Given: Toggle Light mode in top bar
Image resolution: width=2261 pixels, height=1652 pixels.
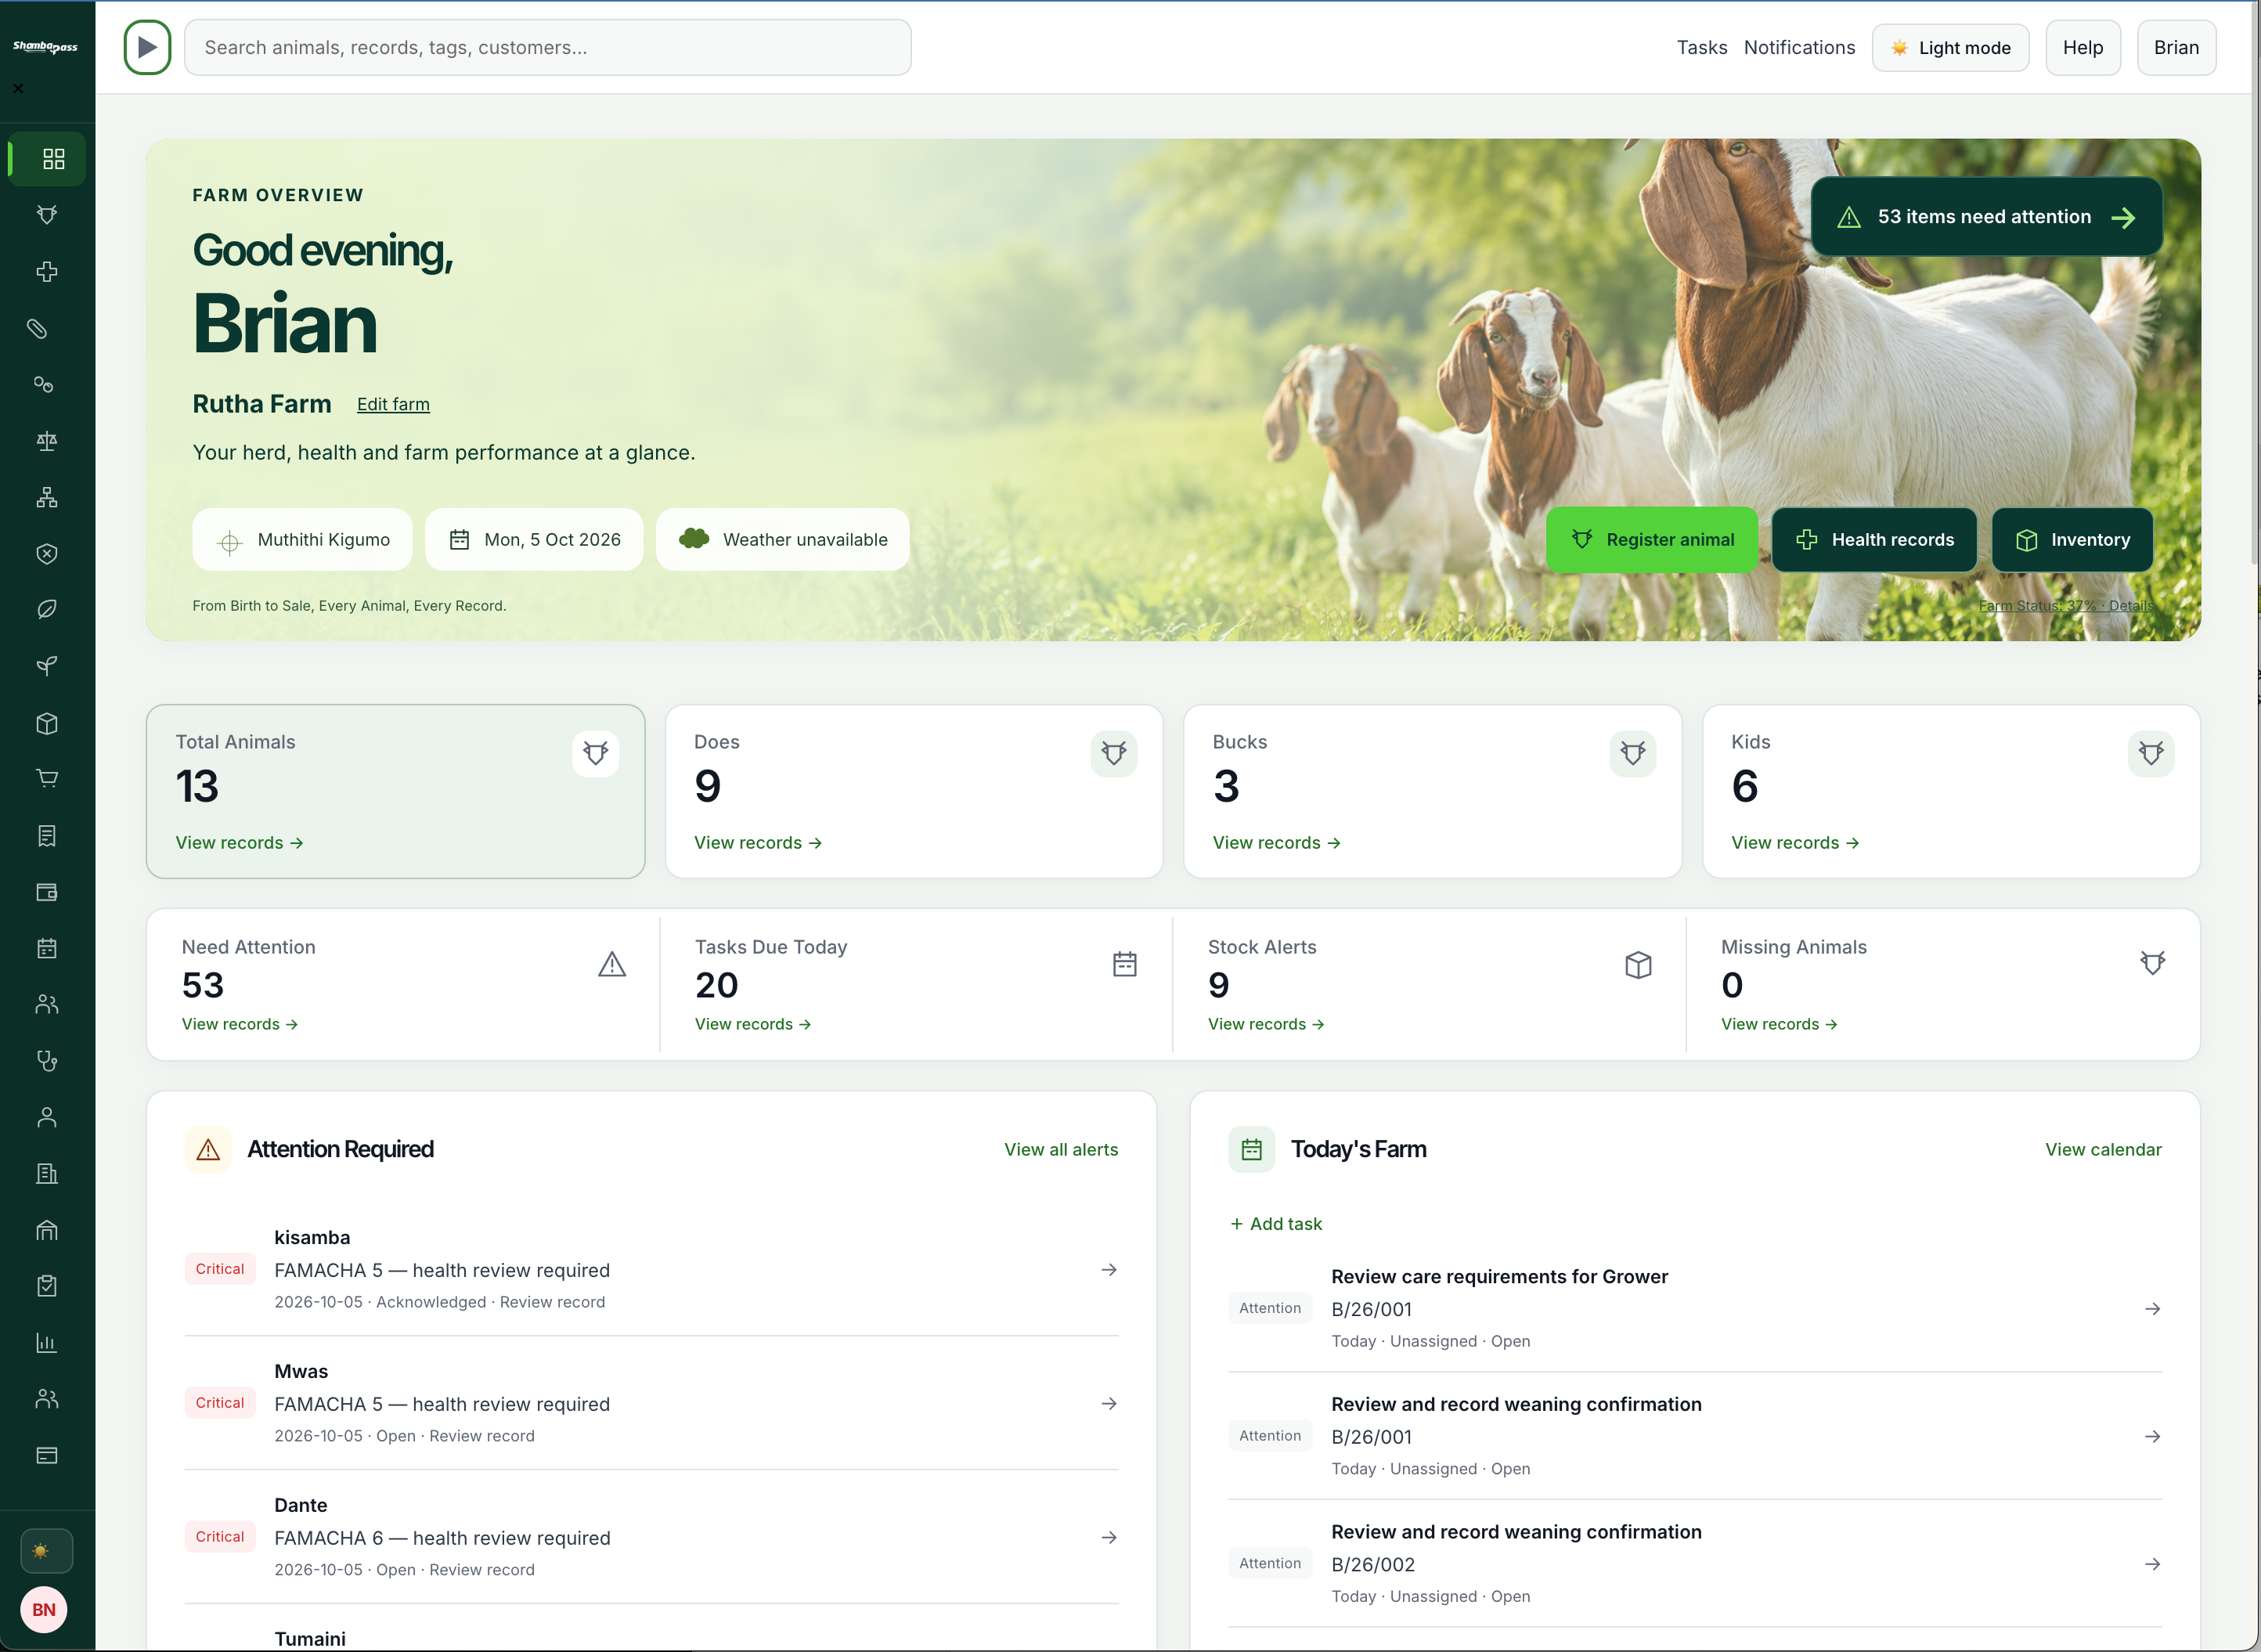Looking at the screenshot, I should (1950, 48).
